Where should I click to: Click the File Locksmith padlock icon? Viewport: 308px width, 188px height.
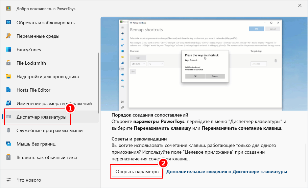coord(8,63)
